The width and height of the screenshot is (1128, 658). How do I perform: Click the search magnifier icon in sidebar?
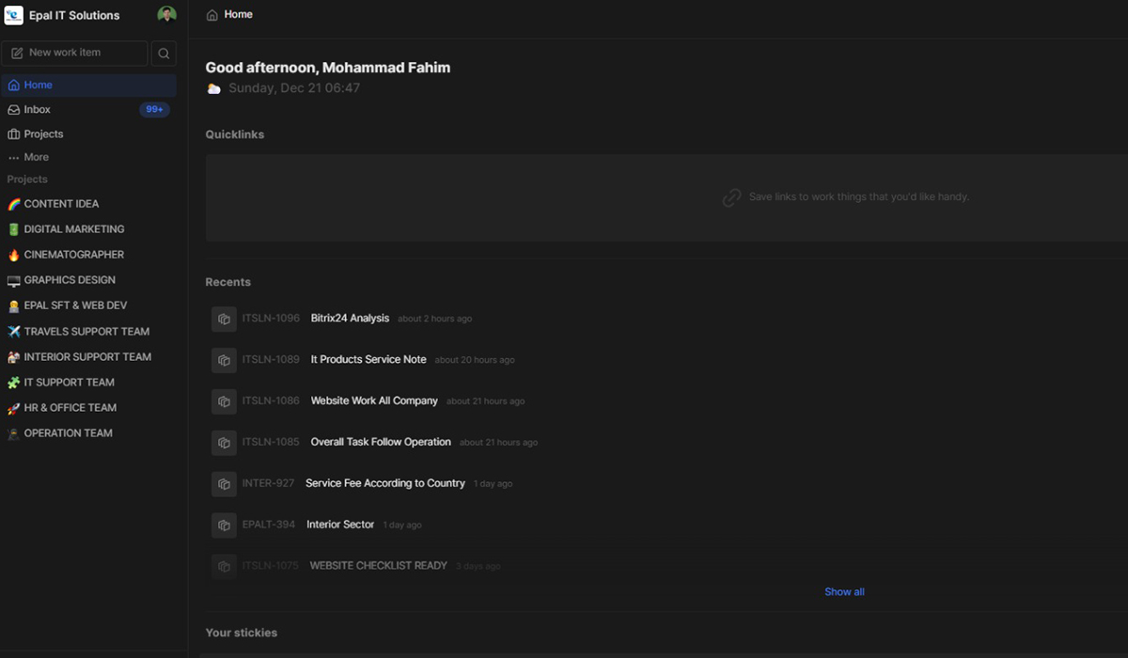coord(164,54)
